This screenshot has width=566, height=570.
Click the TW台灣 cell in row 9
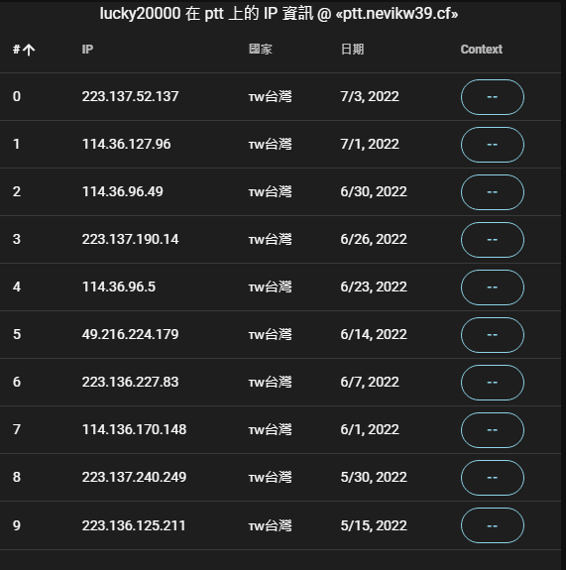pos(270,525)
